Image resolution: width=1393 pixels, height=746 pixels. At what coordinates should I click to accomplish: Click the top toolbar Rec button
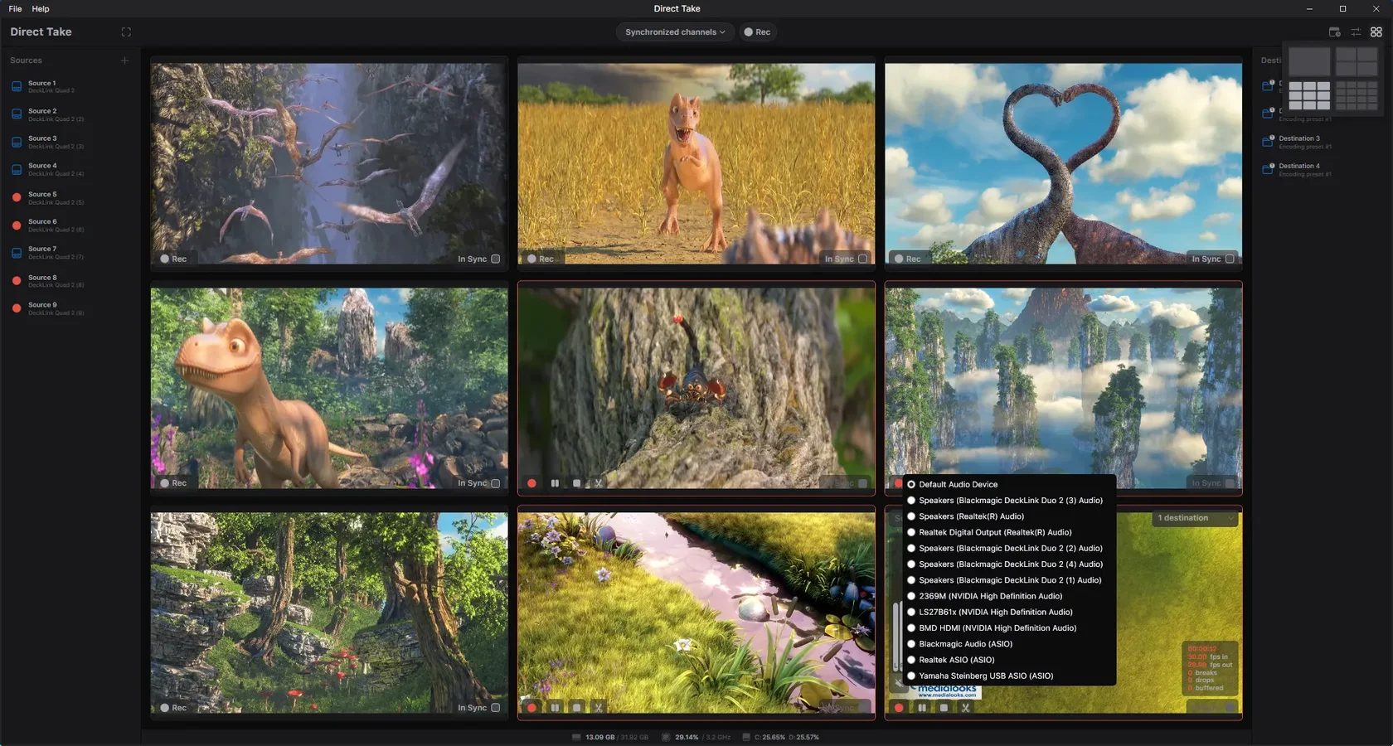(757, 32)
